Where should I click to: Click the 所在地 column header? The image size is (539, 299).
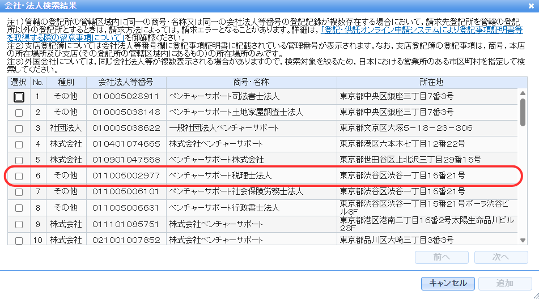pos(427,83)
